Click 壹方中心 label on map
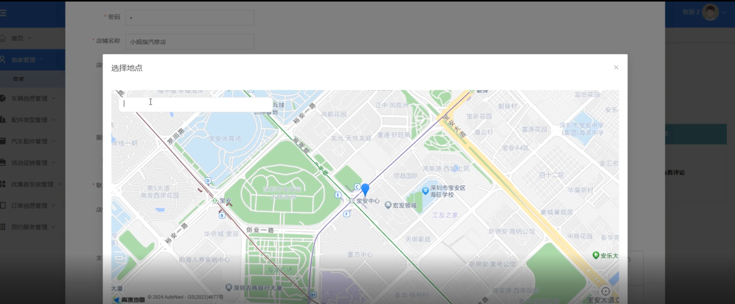The height and width of the screenshot is (304, 735). [360, 254]
